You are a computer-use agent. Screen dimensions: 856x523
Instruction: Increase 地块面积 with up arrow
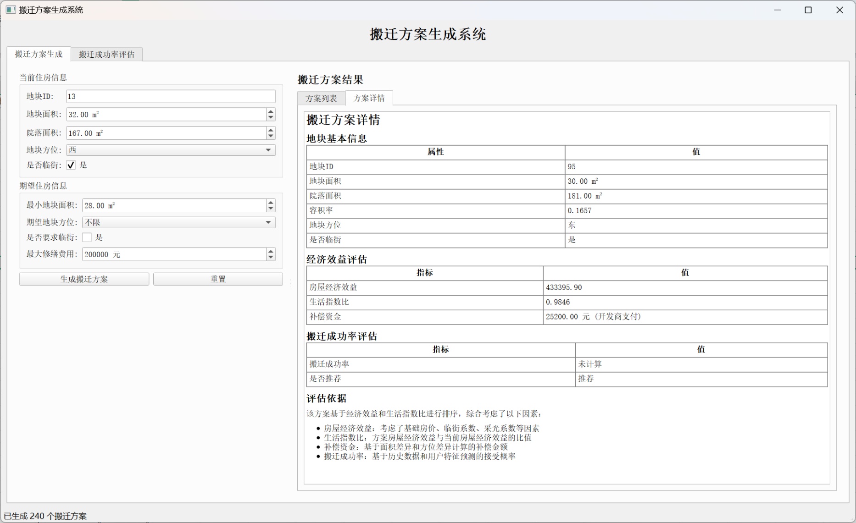(x=271, y=111)
